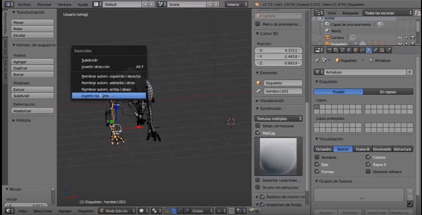Viewport: 422px width, 215px height.
Task: Hide the Camera using its eye icon
Action: [399, 37]
